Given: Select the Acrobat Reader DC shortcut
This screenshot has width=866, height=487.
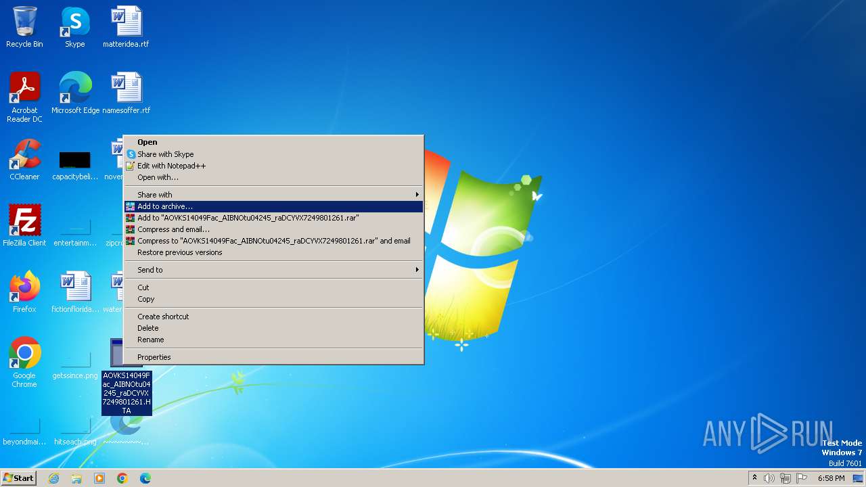Looking at the screenshot, I should (x=24, y=97).
